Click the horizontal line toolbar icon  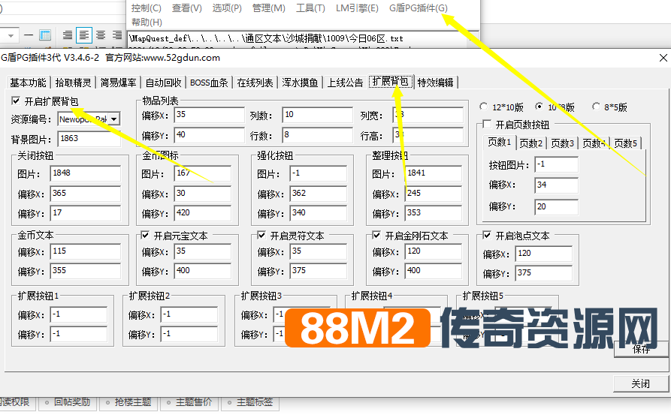(x=29, y=35)
